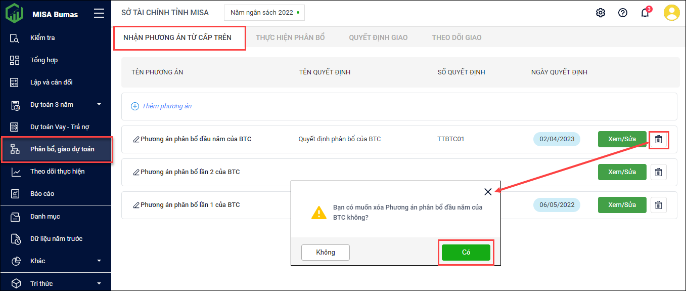
Task: Confirm deletion with the Có button
Action: point(466,253)
